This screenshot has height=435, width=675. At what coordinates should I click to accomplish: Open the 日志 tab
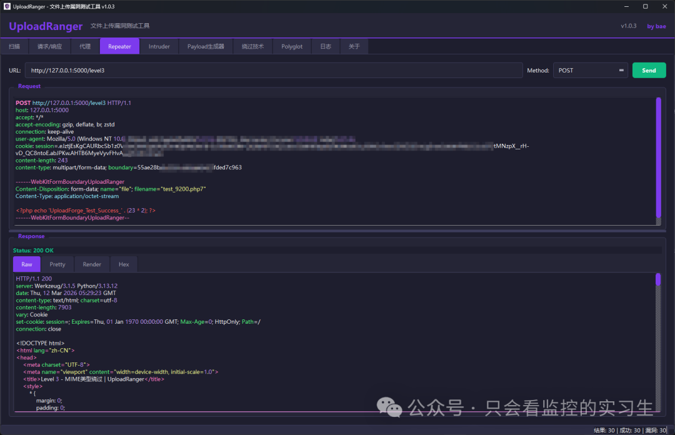pyautogui.click(x=326, y=46)
